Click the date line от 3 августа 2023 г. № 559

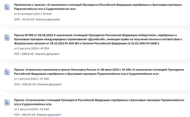[32, 48]
